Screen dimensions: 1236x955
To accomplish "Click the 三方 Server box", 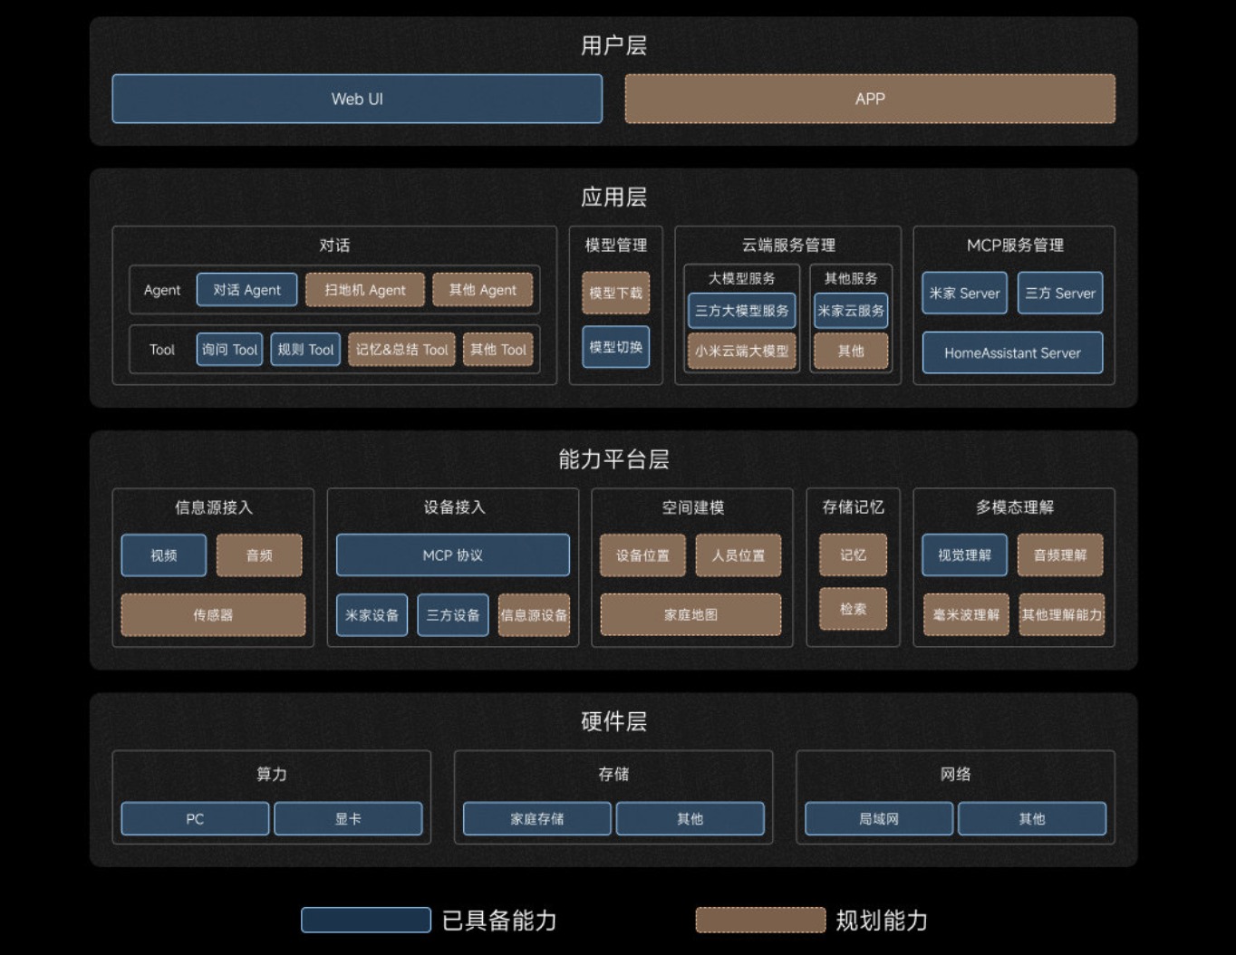I will [x=1060, y=293].
